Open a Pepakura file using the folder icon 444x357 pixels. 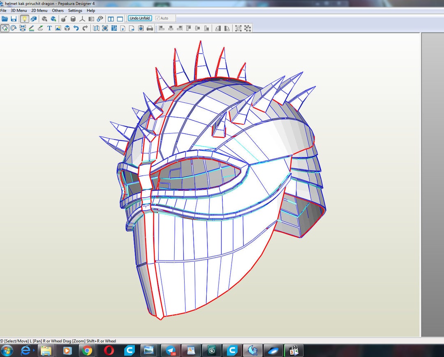tap(5, 18)
